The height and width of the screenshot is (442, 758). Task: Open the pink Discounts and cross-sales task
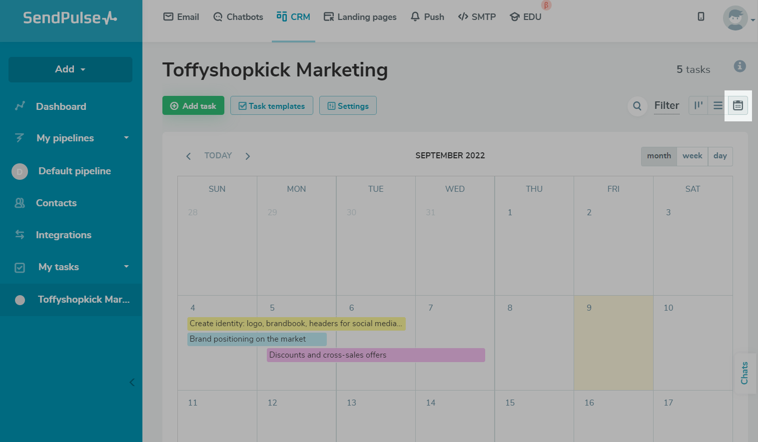click(376, 355)
